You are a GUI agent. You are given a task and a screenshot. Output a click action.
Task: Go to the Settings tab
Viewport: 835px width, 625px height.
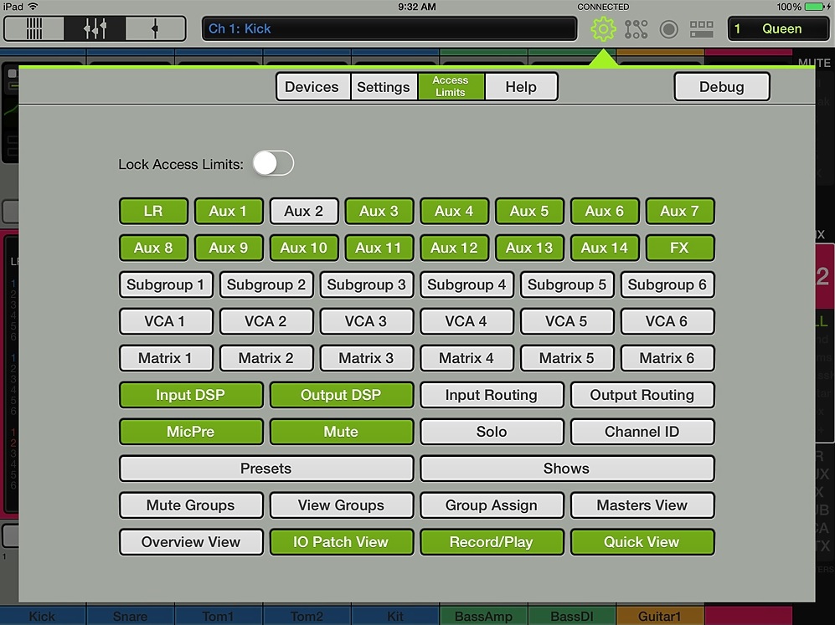(x=384, y=87)
